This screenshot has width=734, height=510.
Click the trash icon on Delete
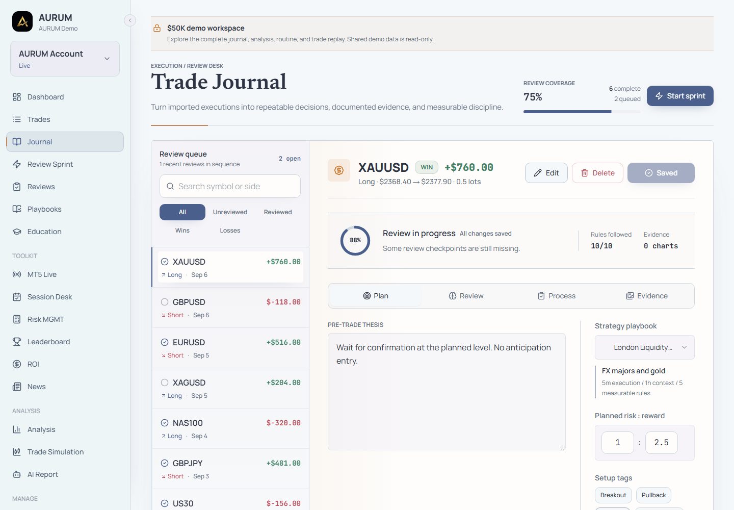[585, 173]
